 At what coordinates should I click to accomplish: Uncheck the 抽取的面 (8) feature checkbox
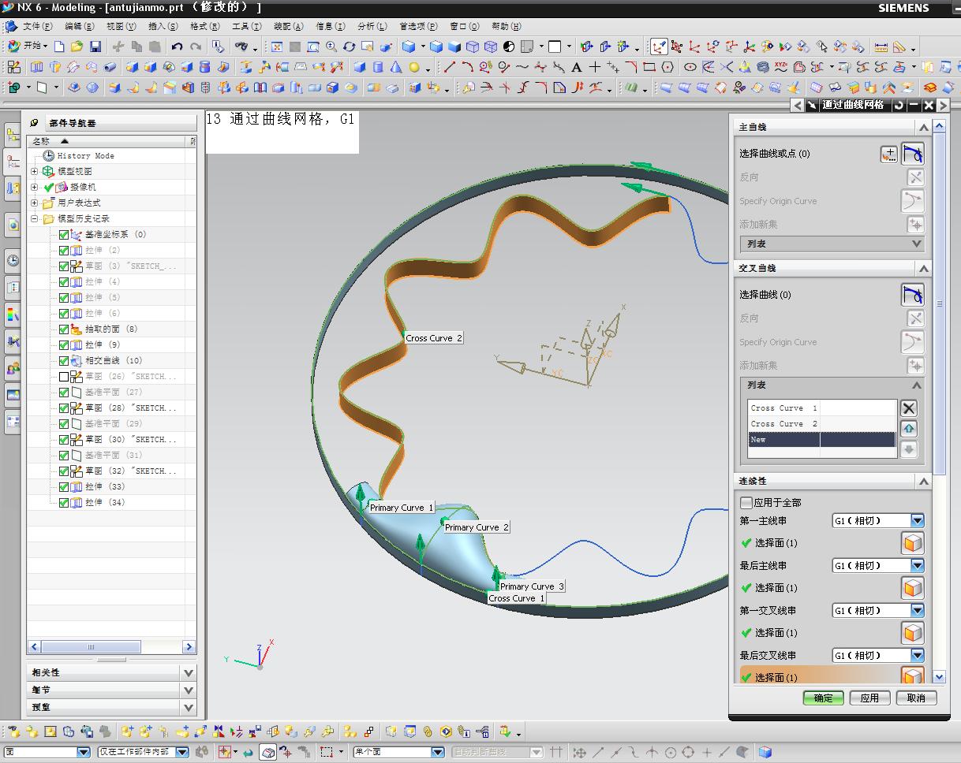(x=64, y=329)
